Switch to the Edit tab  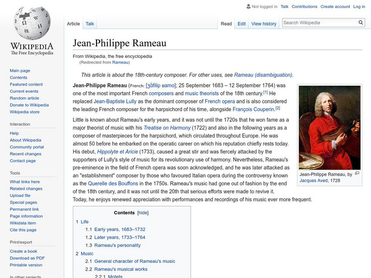(x=242, y=24)
